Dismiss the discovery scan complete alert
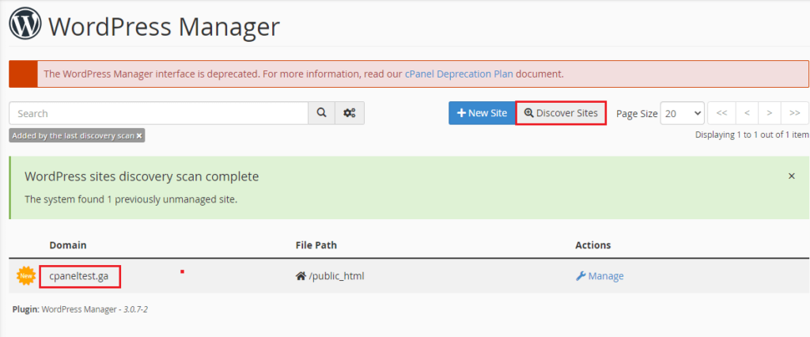810x337 pixels. click(x=791, y=176)
